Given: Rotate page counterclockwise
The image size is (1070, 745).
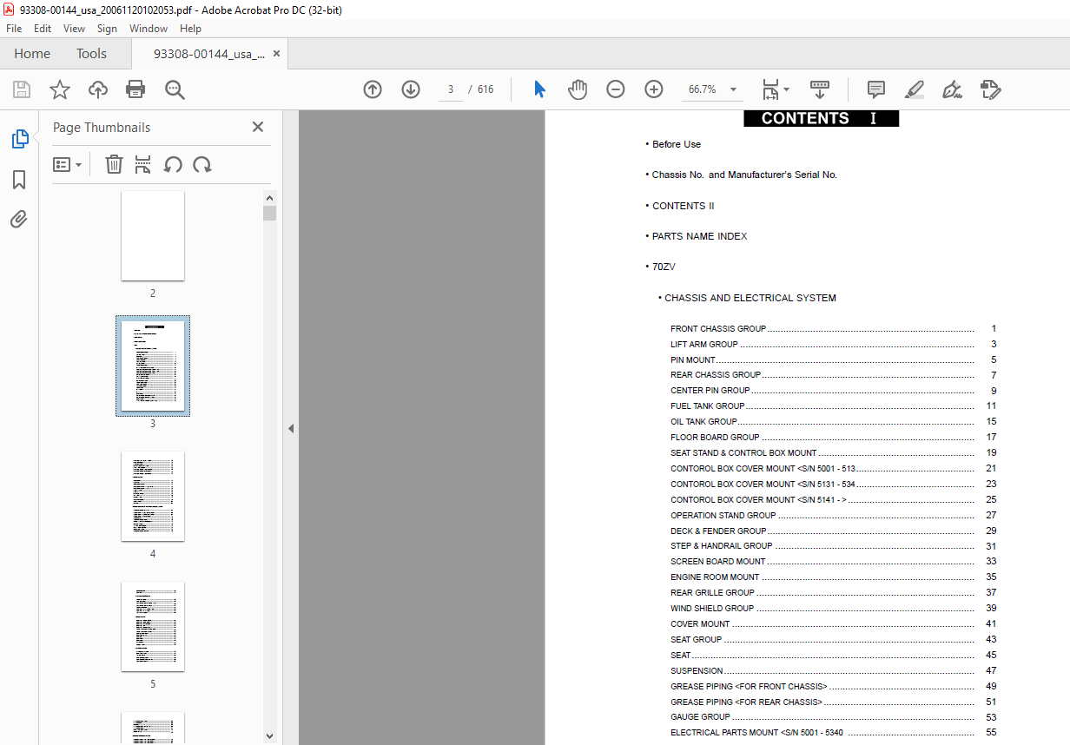Looking at the screenshot, I should [173, 164].
